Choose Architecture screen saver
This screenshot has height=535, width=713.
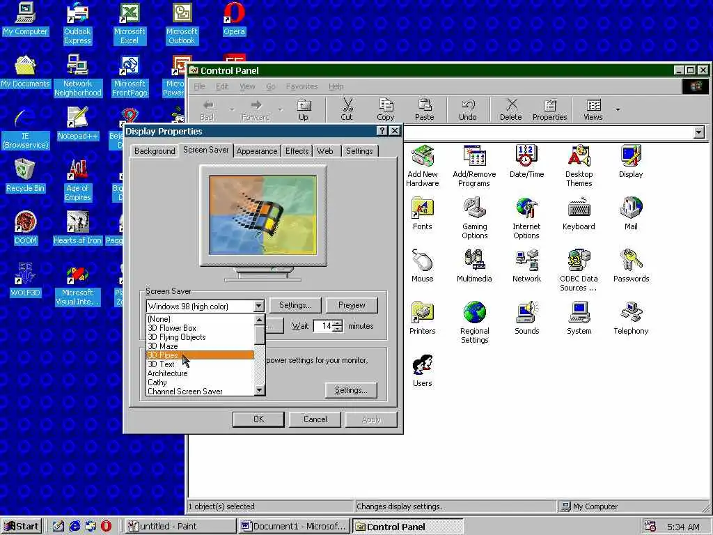point(200,373)
